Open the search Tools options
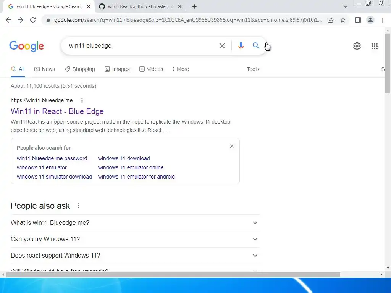The image size is (391, 293). (253, 69)
